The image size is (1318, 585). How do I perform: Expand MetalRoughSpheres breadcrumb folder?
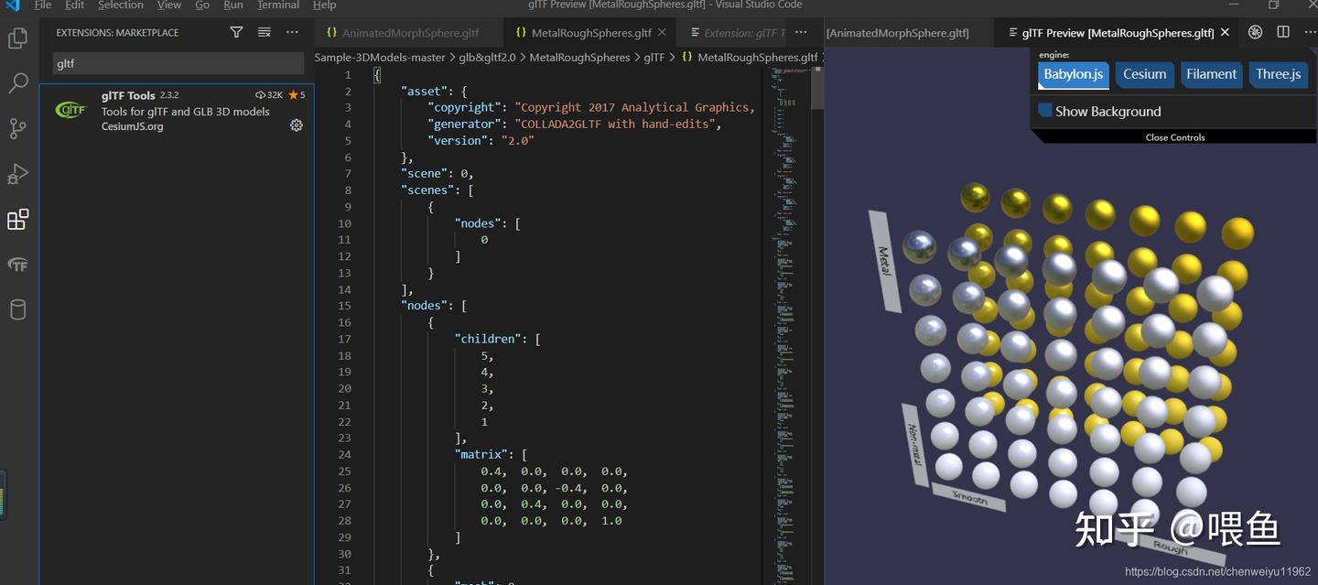click(580, 57)
